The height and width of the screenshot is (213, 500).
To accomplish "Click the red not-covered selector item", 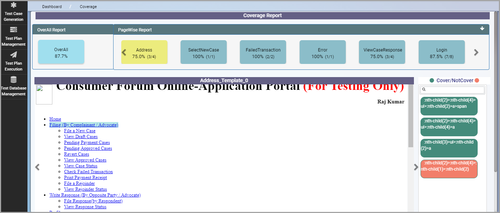I will [x=449, y=169].
